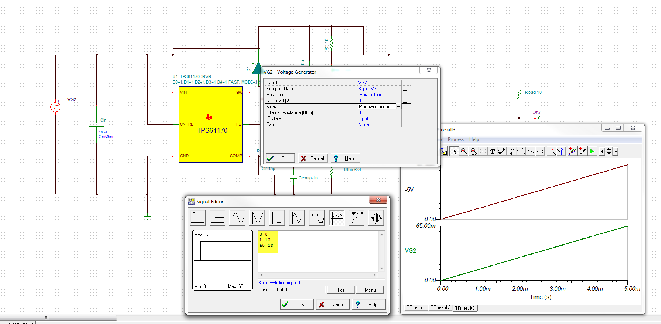
Task: Activate cursor b in result3 toolbar
Action: 561,151
